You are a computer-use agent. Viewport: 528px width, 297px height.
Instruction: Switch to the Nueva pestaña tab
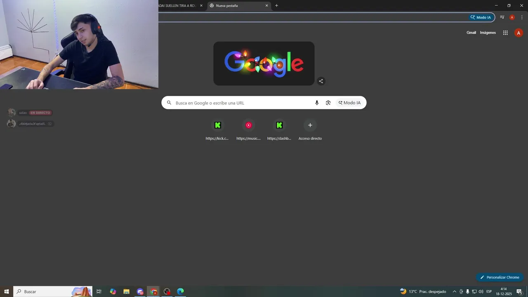[239, 6]
